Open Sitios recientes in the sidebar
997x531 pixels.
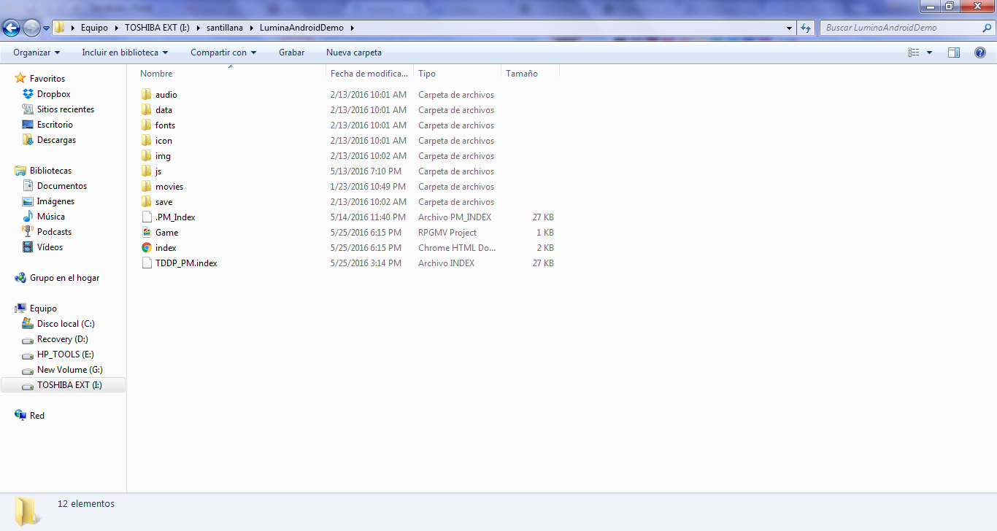(66, 109)
